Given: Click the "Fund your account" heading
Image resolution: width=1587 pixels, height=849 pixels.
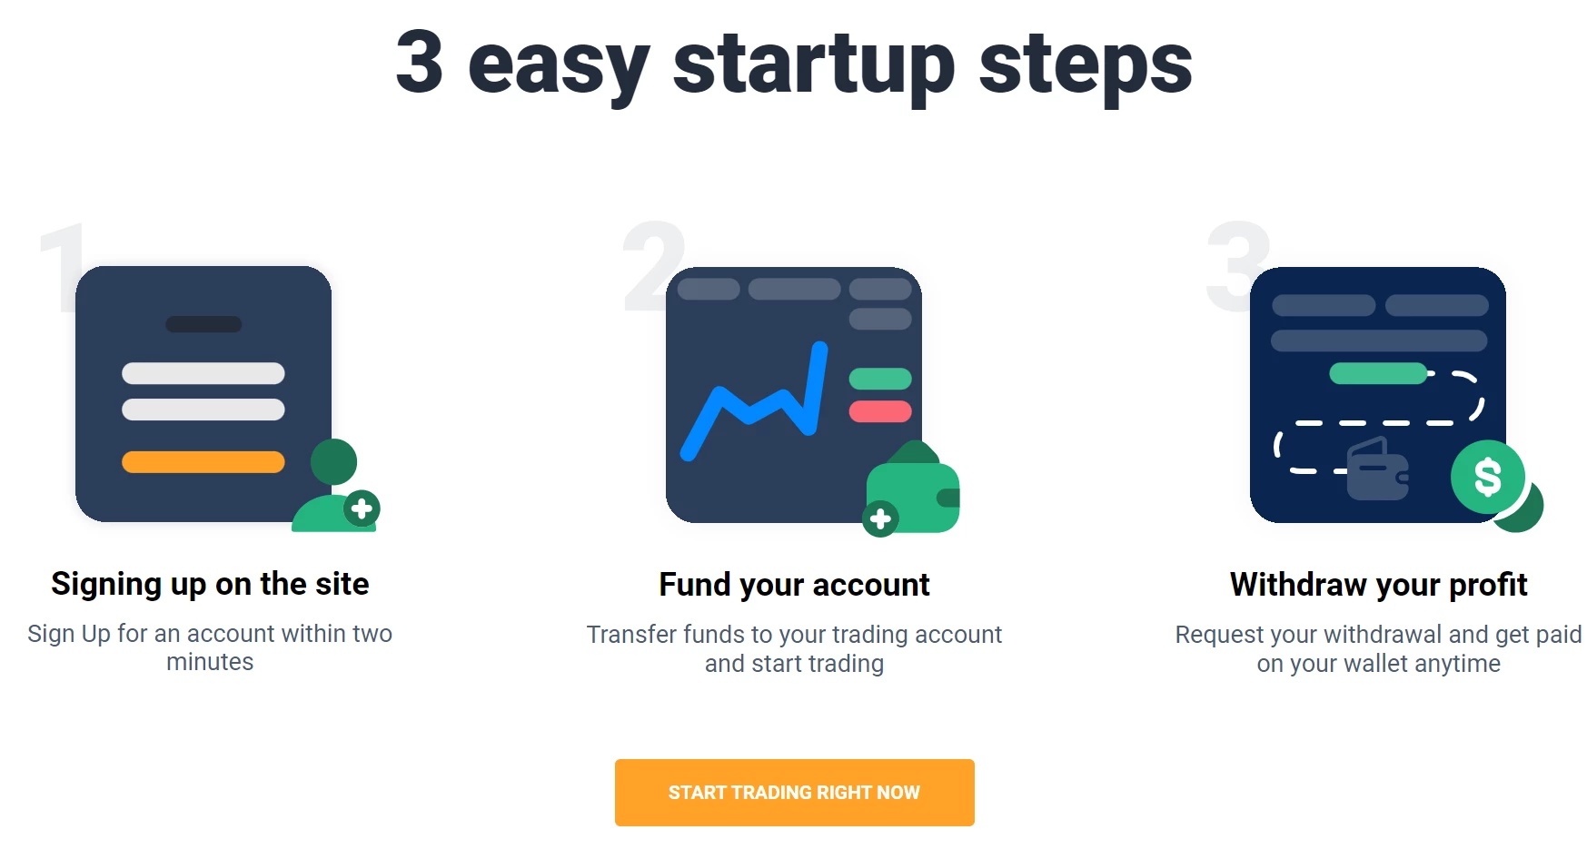Looking at the screenshot, I should 794,585.
